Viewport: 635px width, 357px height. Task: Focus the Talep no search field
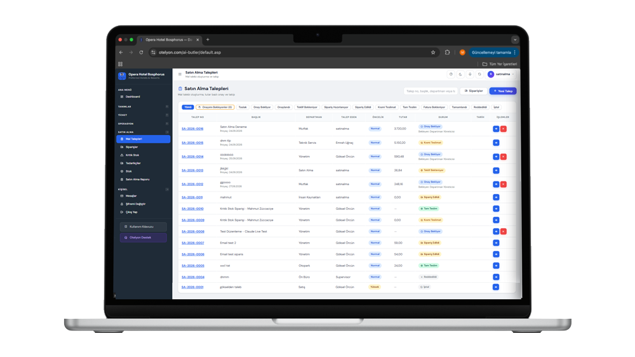pos(431,91)
